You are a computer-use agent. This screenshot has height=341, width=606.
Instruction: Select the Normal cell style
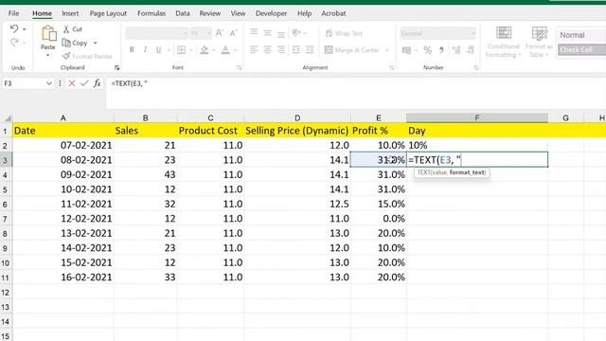click(x=581, y=35)
